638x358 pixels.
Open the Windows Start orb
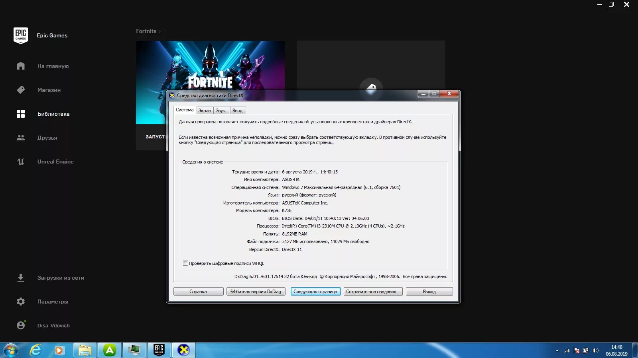[11, 350]
